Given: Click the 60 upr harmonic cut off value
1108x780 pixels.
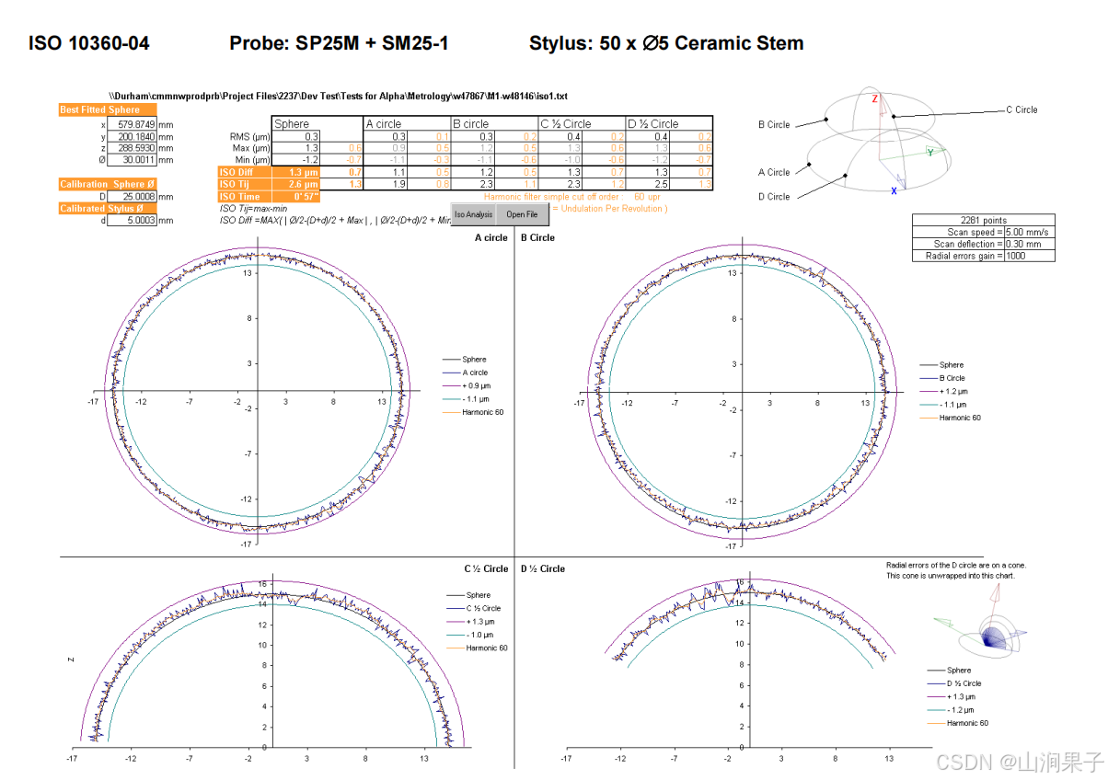Looking at the screenshot, I should tap(648, 196).
